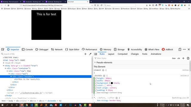
Task: Collapse the selected testdiv node
Action: pyautogui.click(x=11, y=77)
